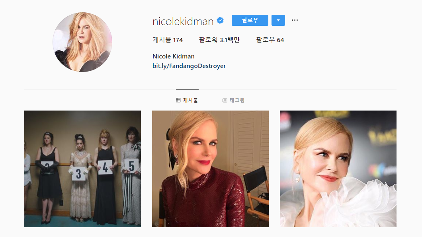
Task: Click the blue verified badge beside nicolekidman
Action: coord(220,20)
